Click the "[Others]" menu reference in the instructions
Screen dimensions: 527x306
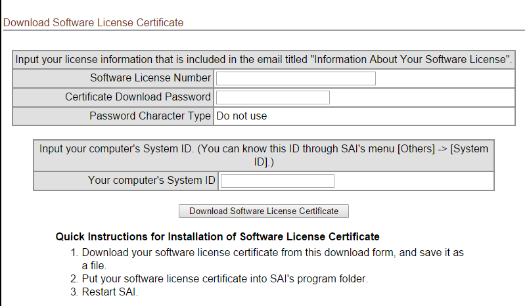point(416,149)
